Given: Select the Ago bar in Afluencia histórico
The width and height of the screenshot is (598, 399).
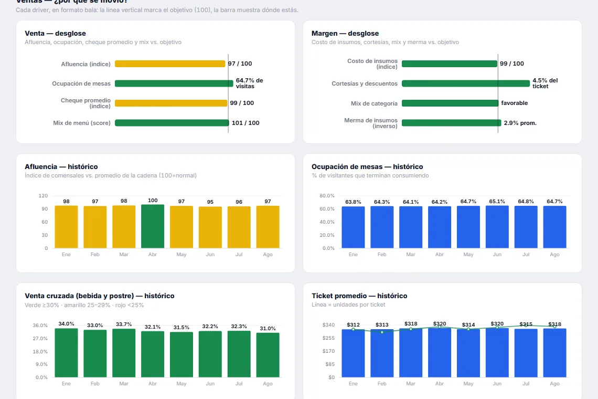Looking at the screenshot, I should coord(268,227).
